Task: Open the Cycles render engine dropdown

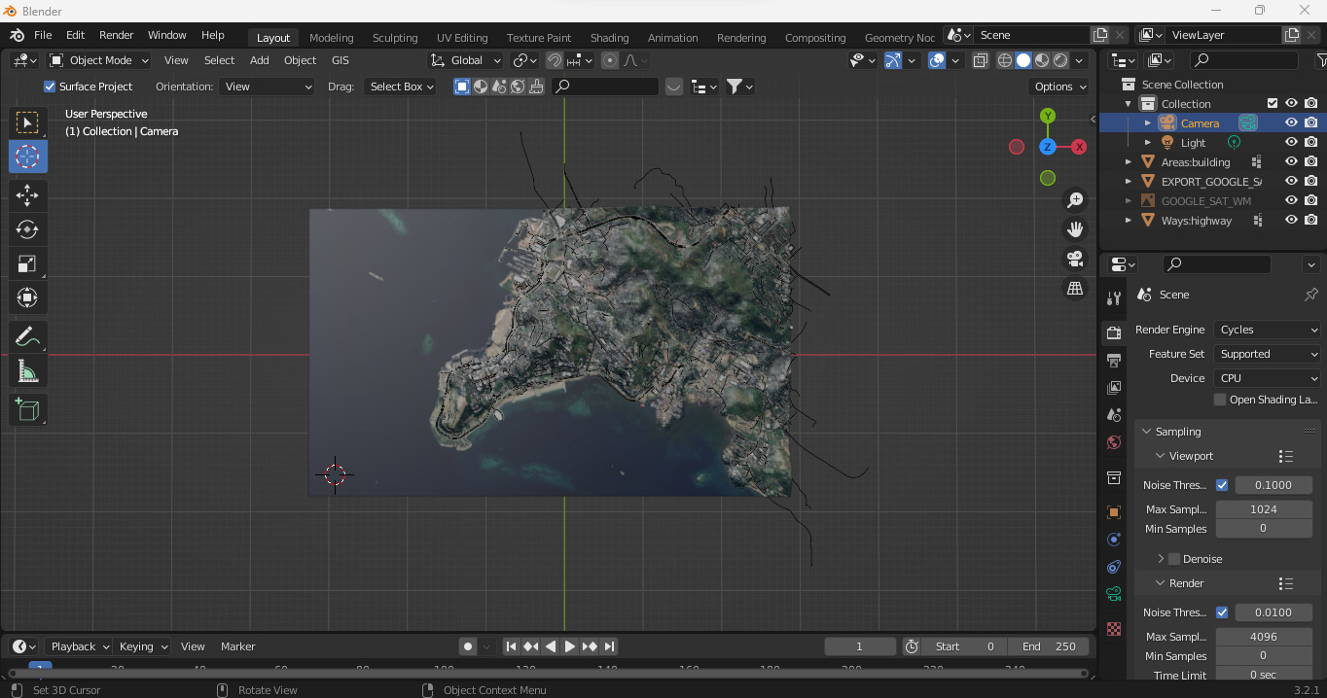Action: (x=1267, y=330)
